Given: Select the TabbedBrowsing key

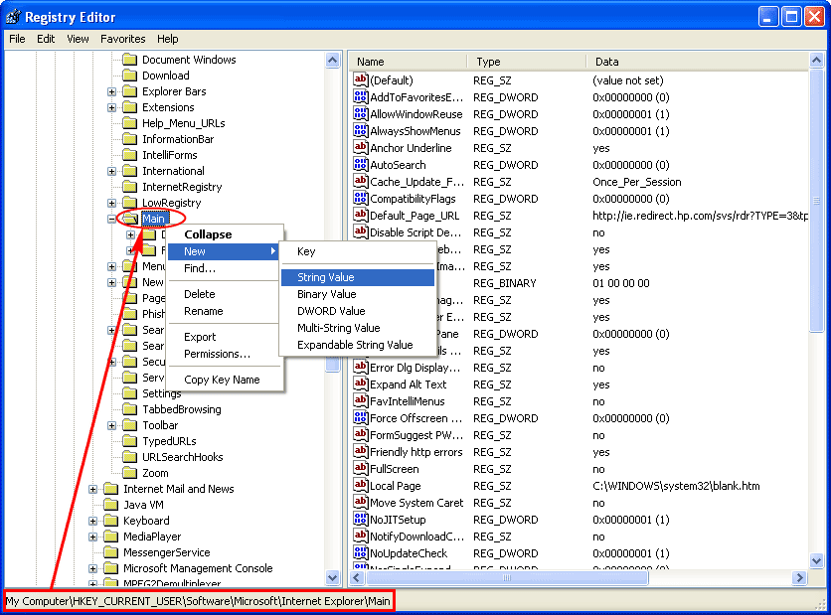Looking at the screenshot, I should pyautogui.click(x=182, y=409).
